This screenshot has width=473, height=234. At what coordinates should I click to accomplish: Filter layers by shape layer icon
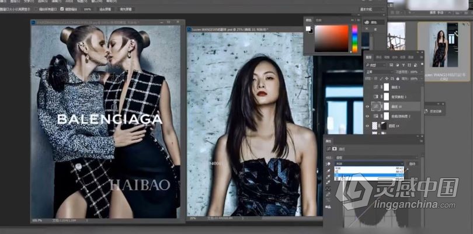pyautogui.click(x=409, y=65)
